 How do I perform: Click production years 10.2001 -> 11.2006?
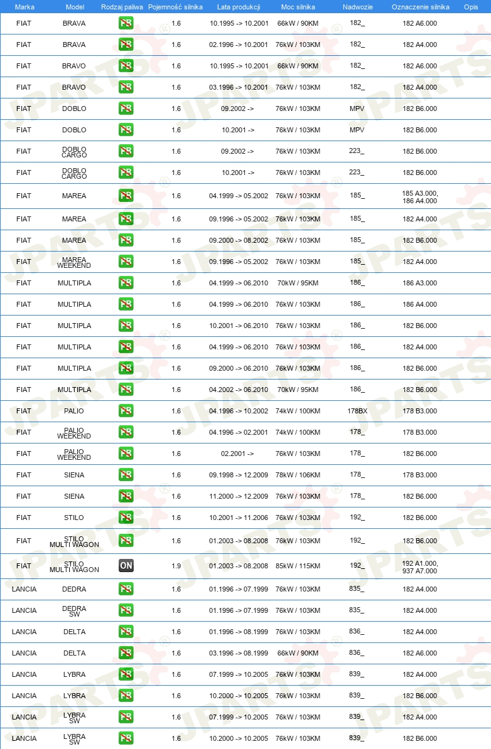tap(239, 518)
